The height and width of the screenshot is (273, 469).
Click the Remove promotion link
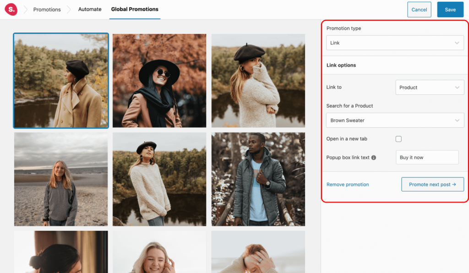[348, 185]
